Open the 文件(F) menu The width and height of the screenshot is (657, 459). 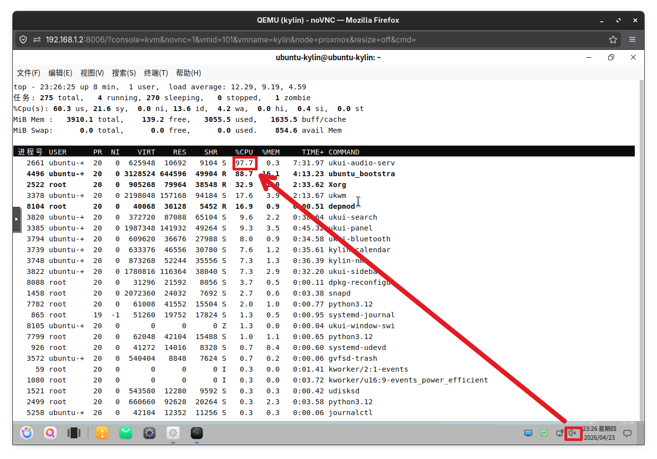[x=29, y=73]
